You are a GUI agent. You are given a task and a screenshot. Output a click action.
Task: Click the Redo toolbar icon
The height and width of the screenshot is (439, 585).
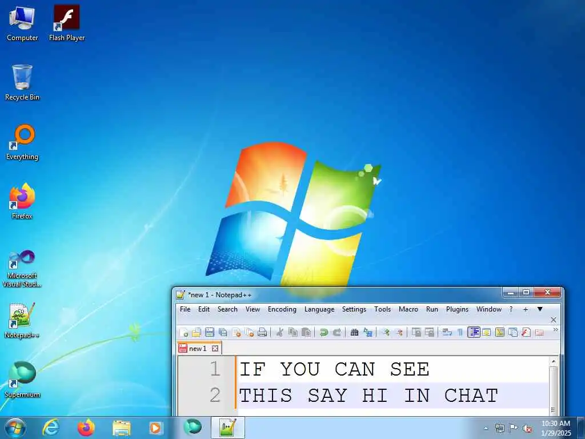click(336, 332)
